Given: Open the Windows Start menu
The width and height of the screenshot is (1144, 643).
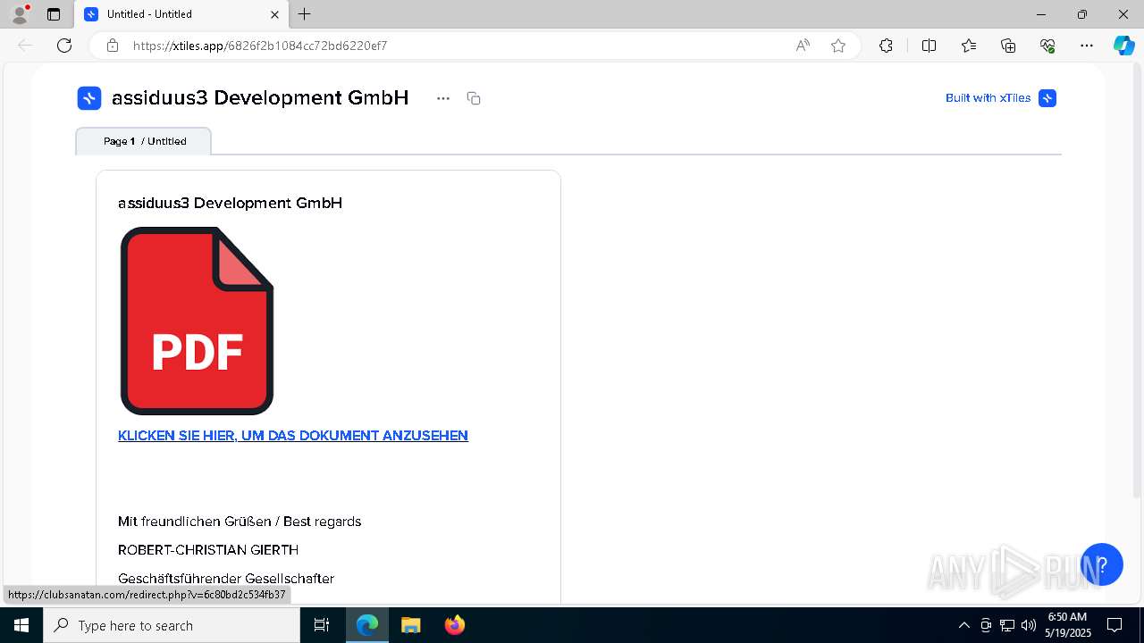Looking at the screenshot, I should click(x=21, y=625).
